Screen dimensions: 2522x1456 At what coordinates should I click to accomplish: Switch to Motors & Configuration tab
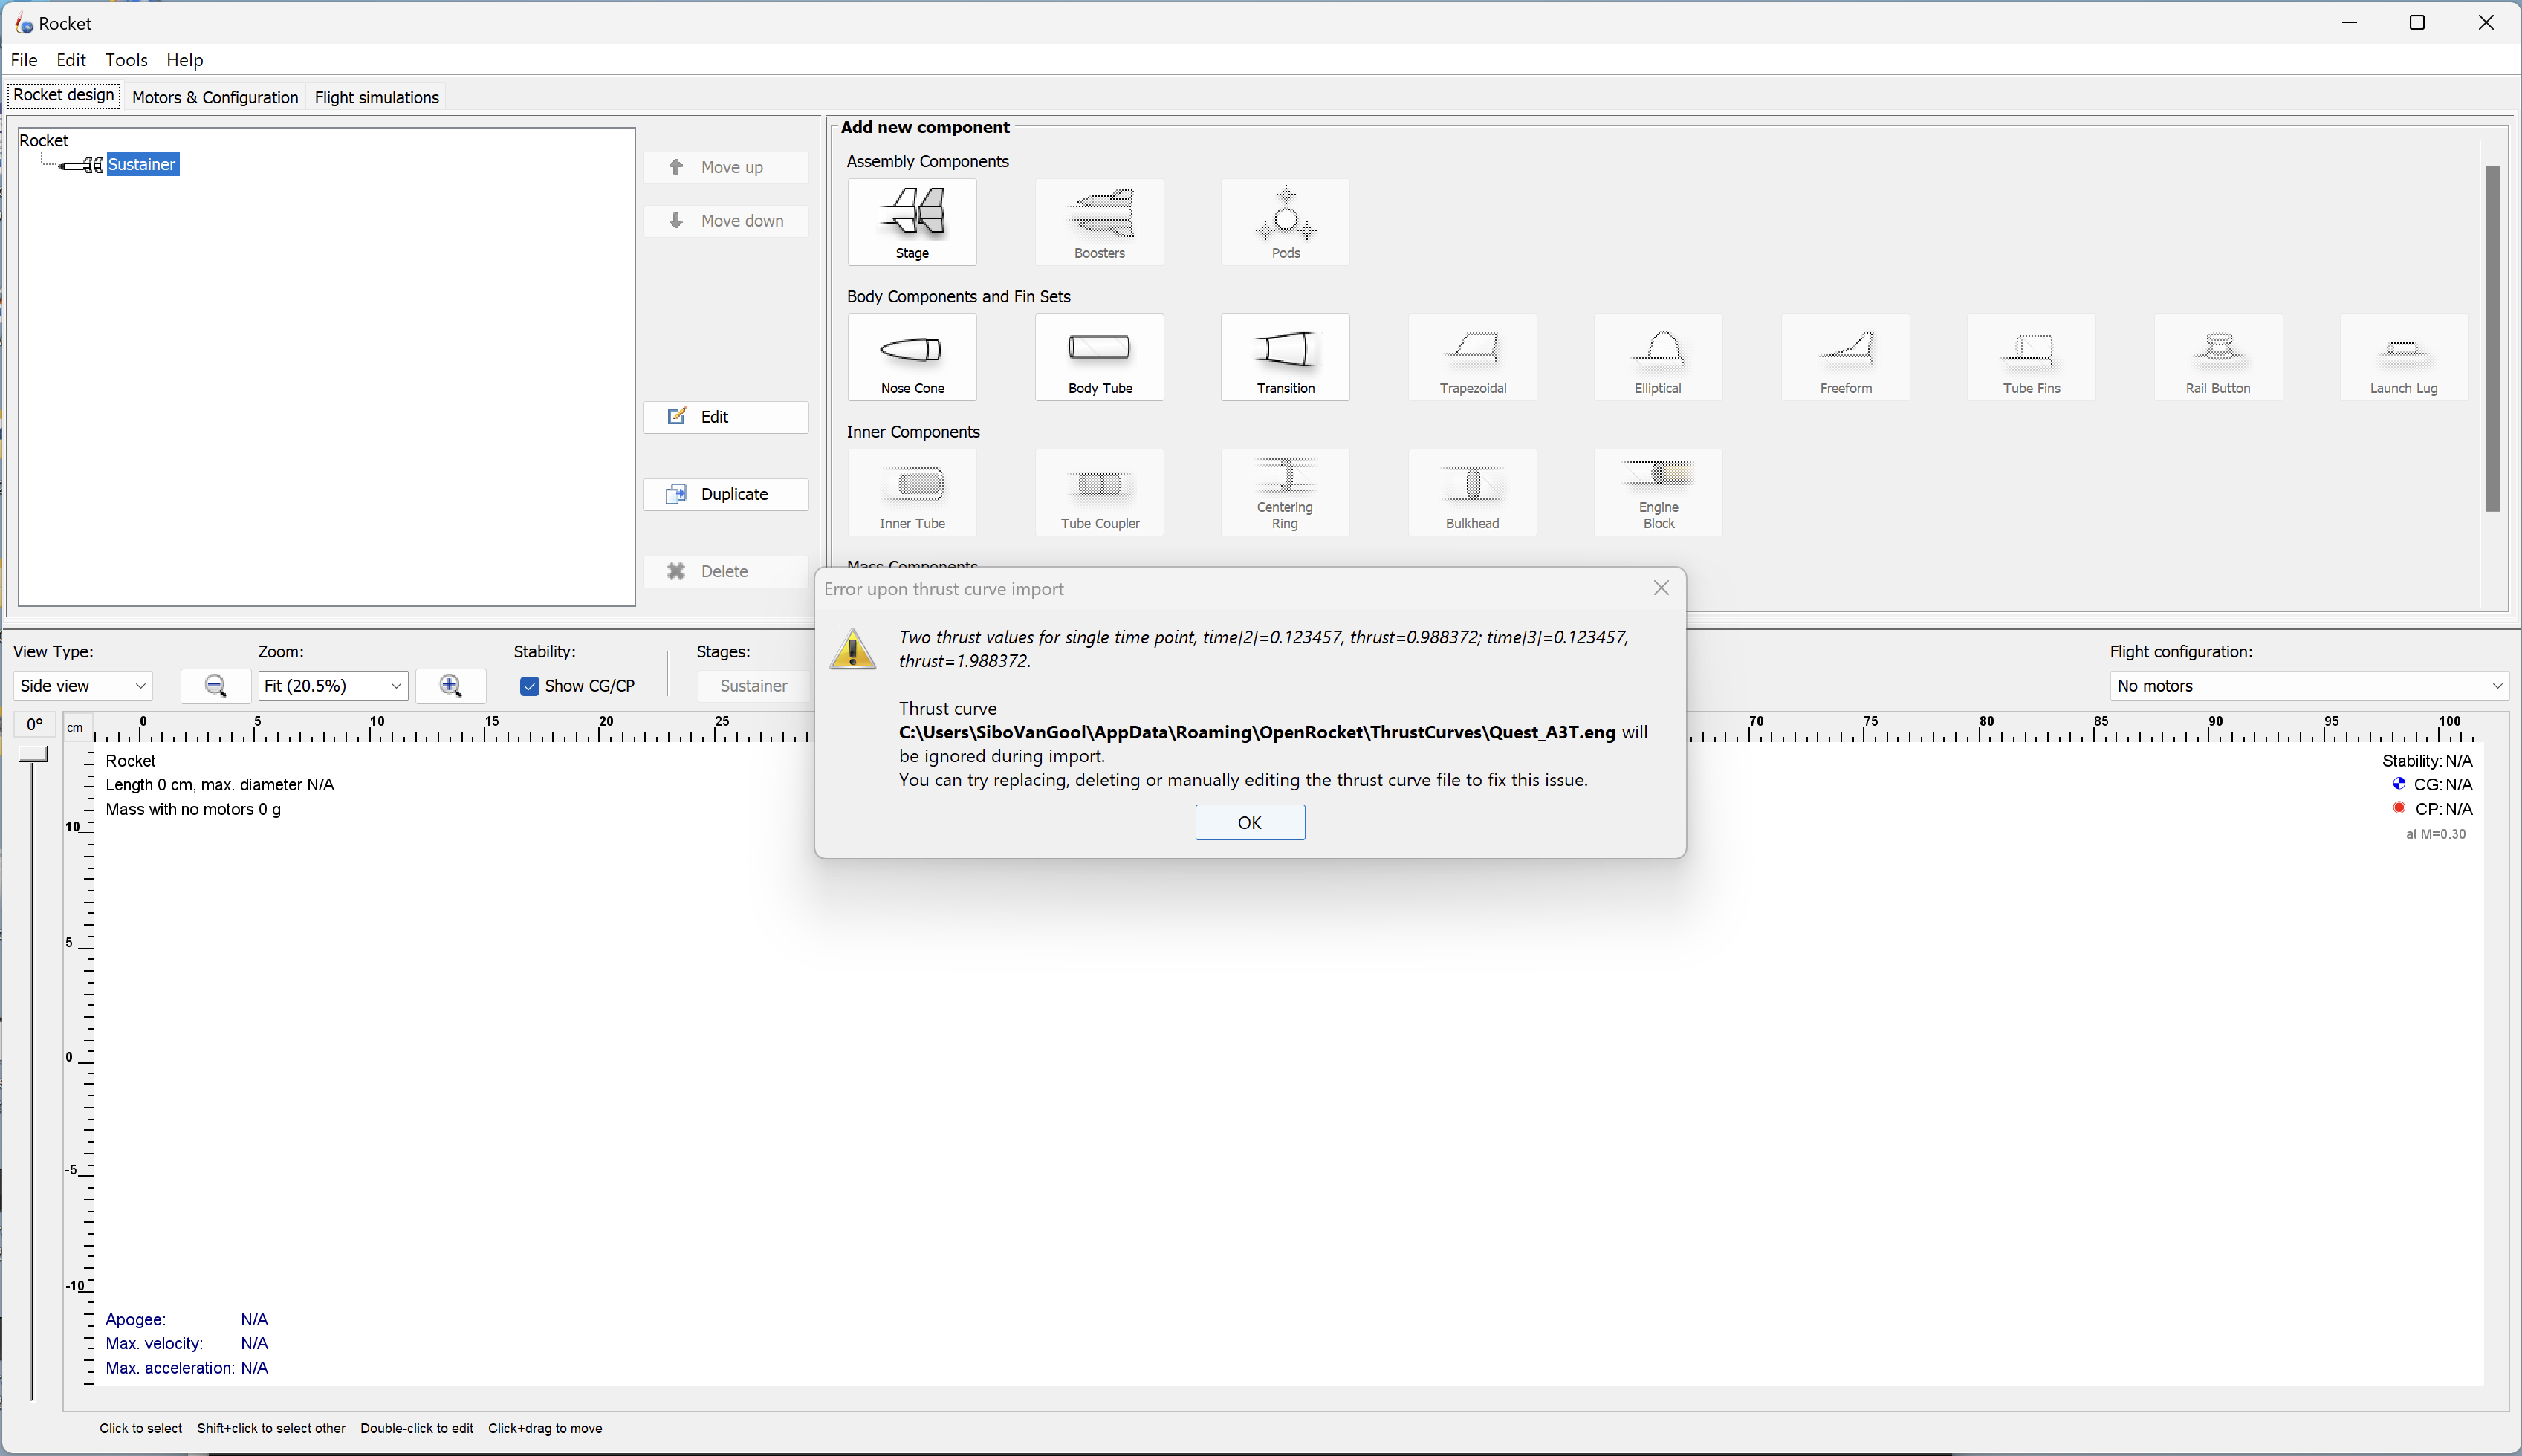[x=215, y=97]
